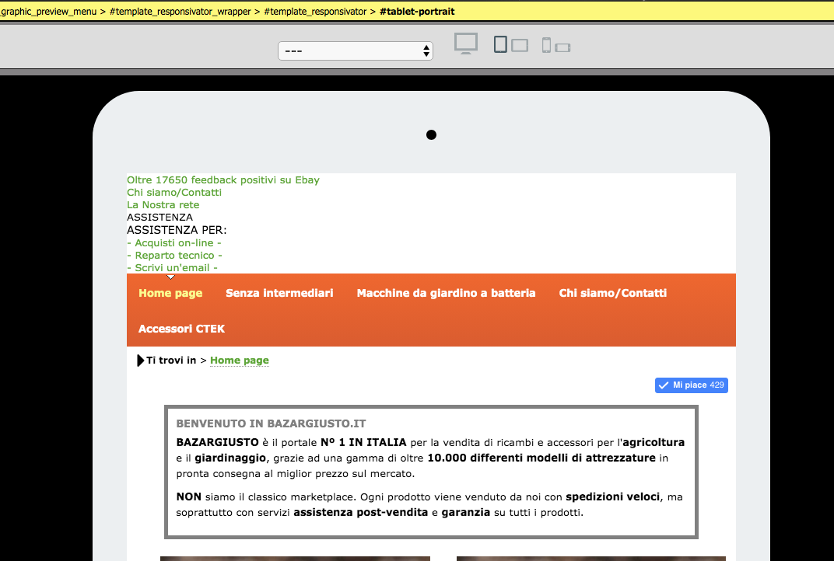Click '#template_responsivator' in the selector path
This screenshot has height=561, width=834.
[x=315, y=11]
